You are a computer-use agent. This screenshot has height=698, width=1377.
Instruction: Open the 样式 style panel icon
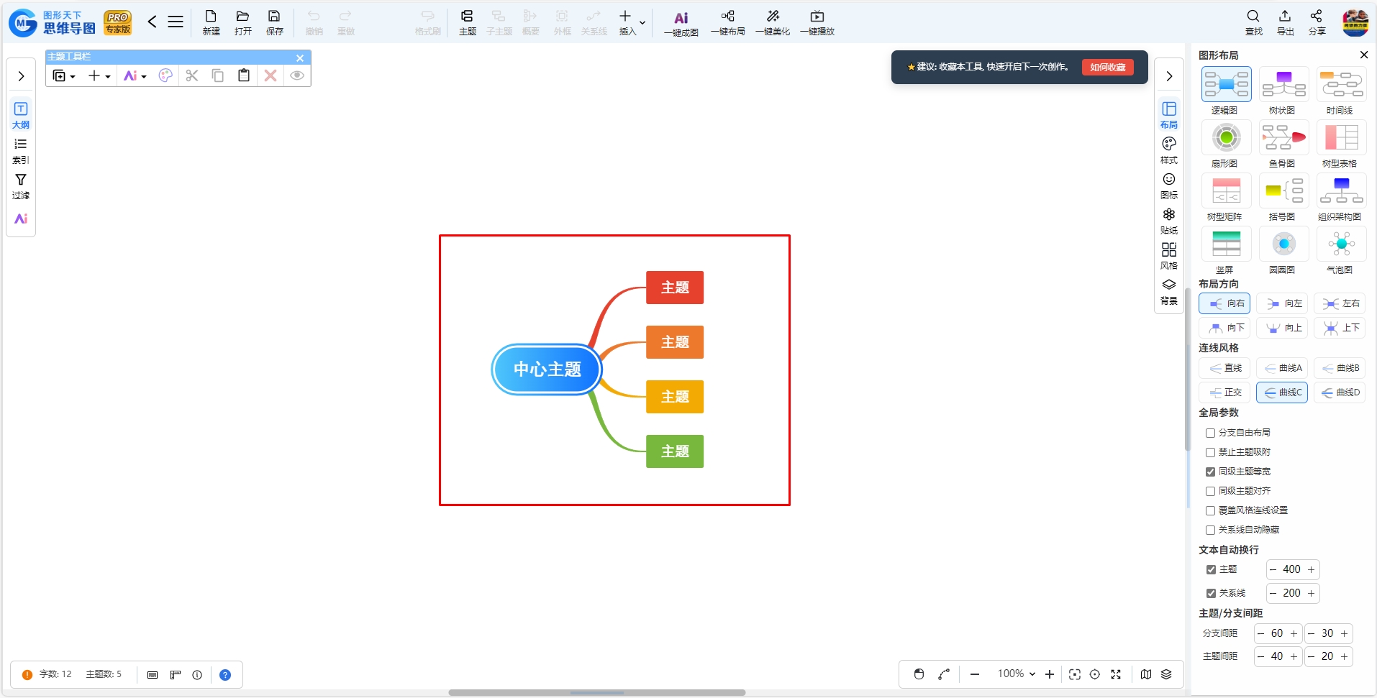coord(1169,150)
